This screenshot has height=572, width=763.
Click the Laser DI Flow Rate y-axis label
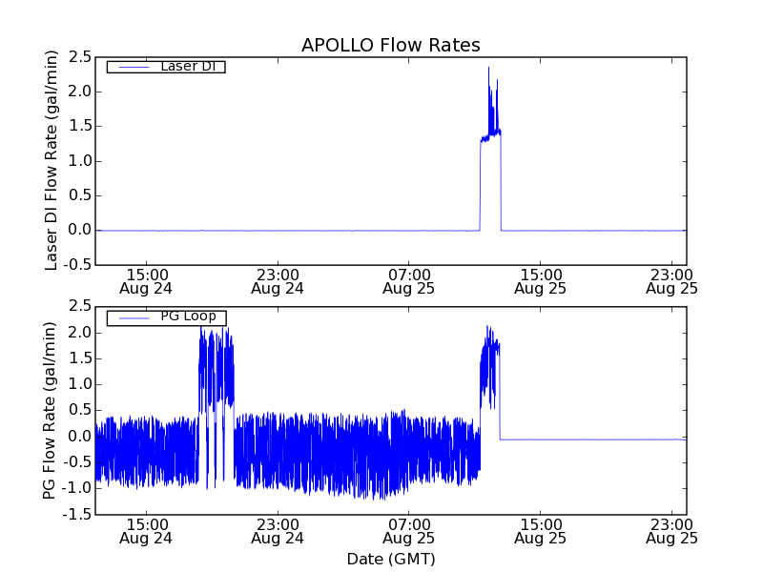click(52, 160)
